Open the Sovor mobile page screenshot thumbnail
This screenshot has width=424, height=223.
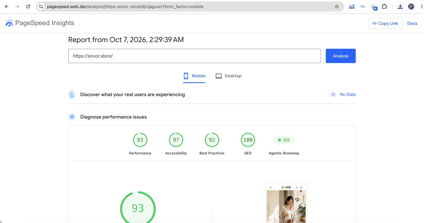[286, 203]
